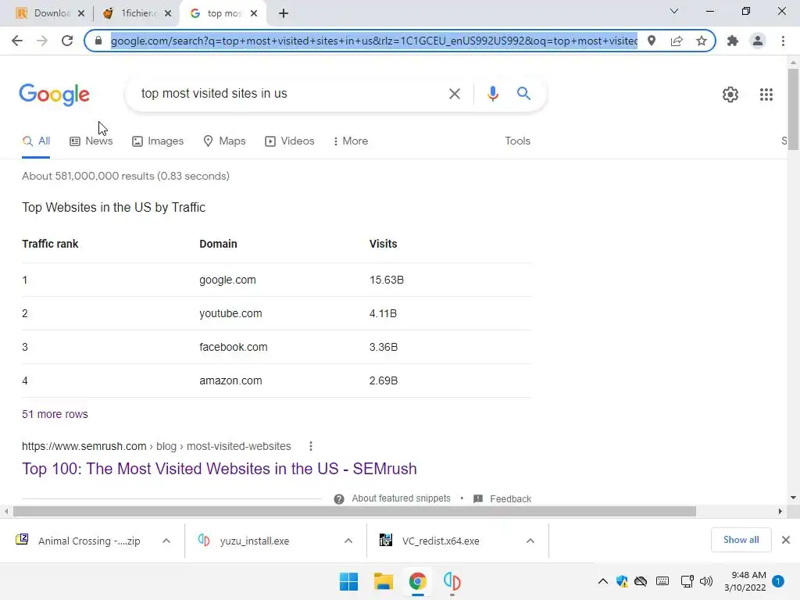View site info via the lock icon
800x600 pixels.
pyautogui.click(x=98, y=41)
